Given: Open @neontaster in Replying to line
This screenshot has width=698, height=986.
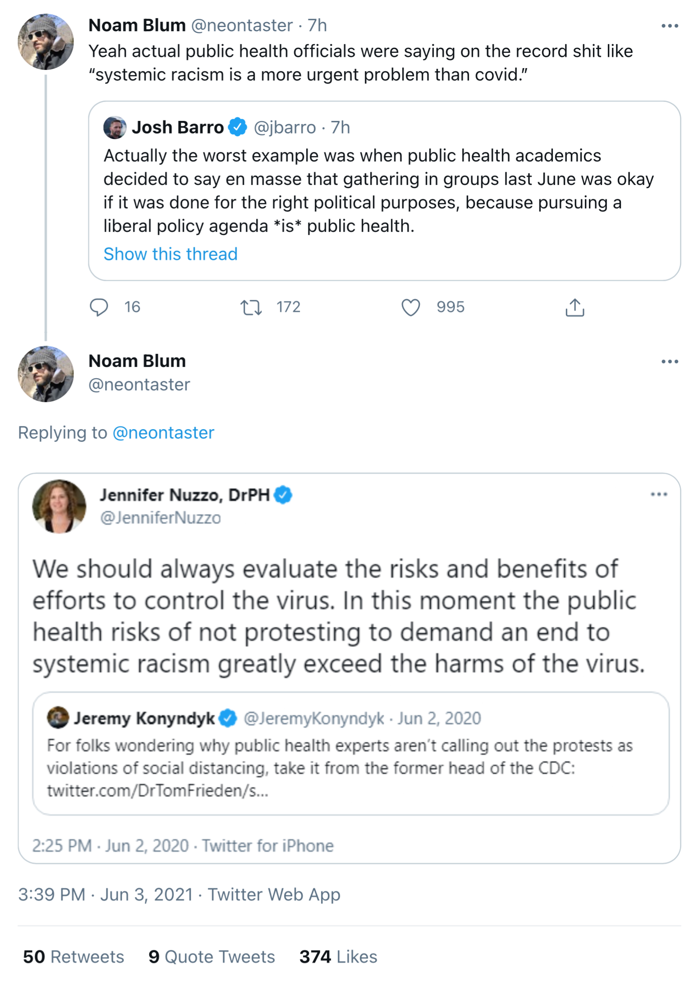Looking at the screenshot, I should 163,433.
